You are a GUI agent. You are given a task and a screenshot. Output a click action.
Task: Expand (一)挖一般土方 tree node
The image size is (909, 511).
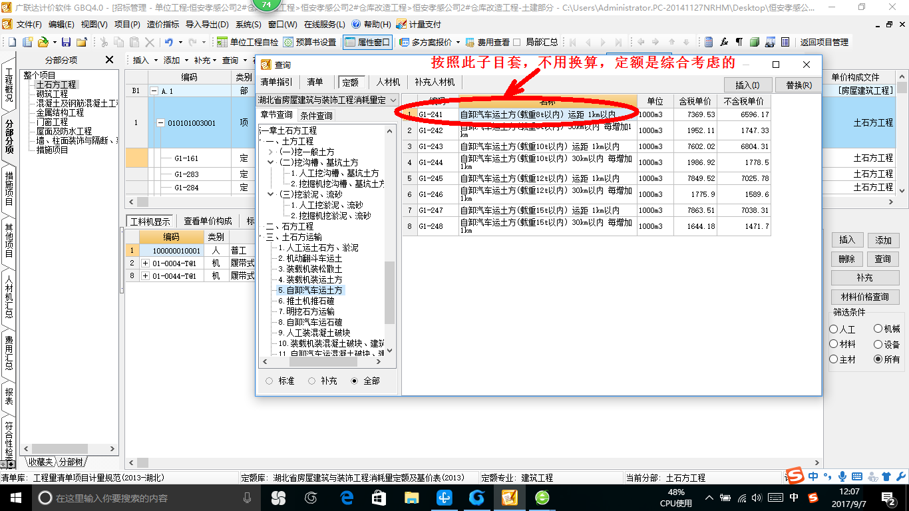point(272,152)
